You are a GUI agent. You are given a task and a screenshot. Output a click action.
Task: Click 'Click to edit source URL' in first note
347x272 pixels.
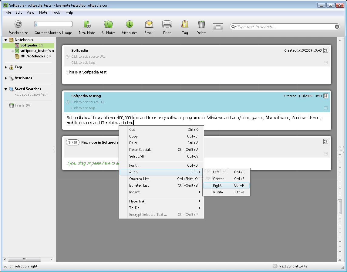coord(88,56)
